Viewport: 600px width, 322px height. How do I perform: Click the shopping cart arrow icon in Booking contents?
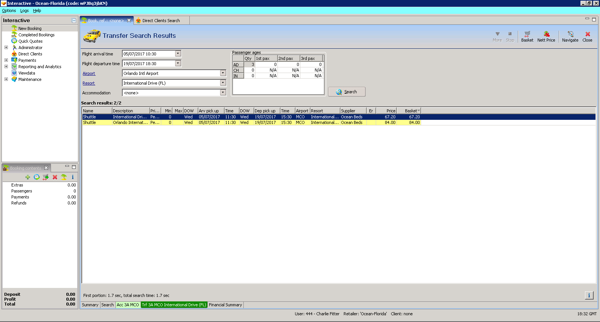click(46, 177)
